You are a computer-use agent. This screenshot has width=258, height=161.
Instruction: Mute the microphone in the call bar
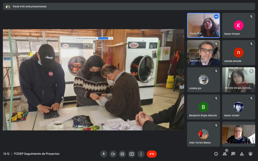point(104,154)
